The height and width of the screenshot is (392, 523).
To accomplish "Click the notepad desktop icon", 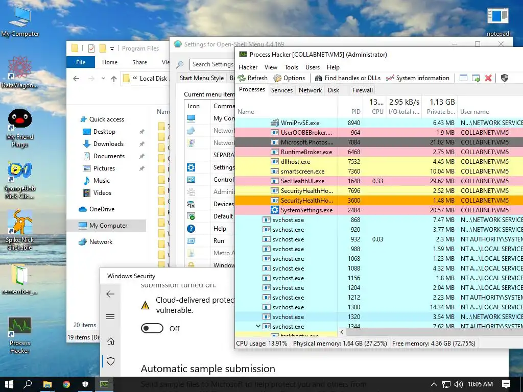I will pyautogui.click(x=497, y=21).
